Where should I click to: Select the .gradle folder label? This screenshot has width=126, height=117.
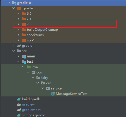click(28, 8)
